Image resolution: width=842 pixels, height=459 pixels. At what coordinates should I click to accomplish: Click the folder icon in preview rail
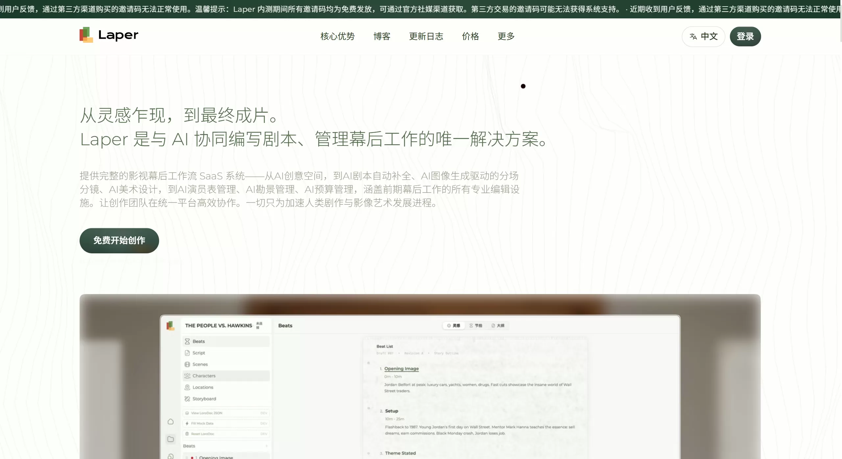point(170,439)
